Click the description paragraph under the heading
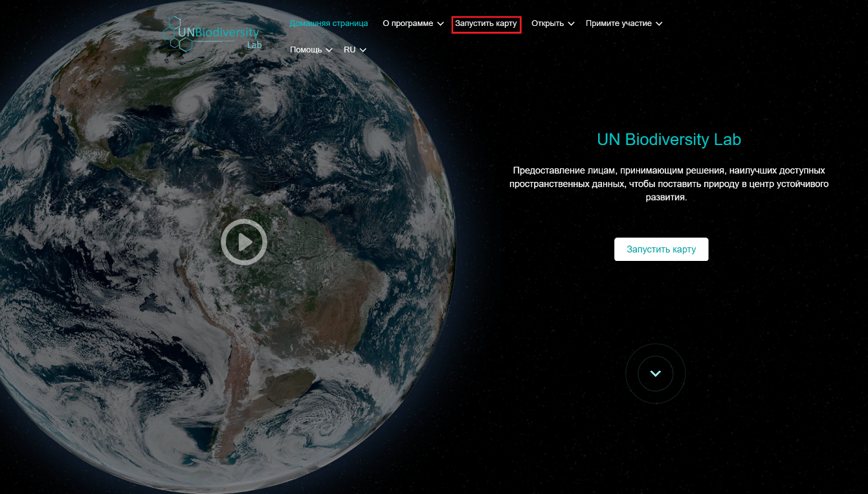 (x=669, y=184)
